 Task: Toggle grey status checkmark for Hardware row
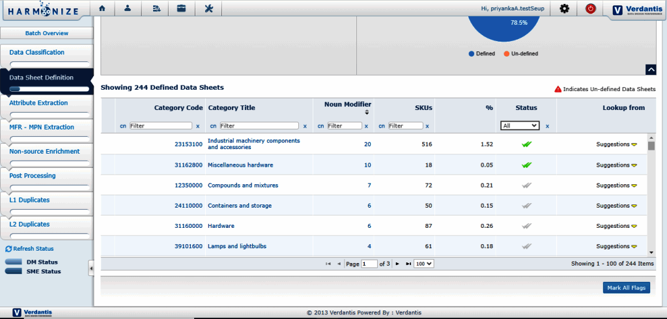coord(526,226)
